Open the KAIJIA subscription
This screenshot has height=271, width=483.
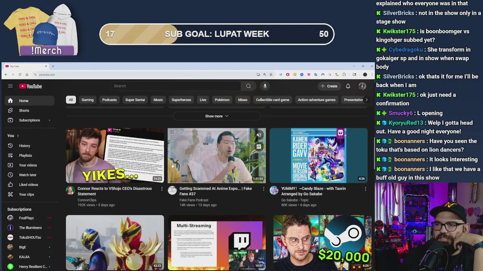click(x=29, y=257)
